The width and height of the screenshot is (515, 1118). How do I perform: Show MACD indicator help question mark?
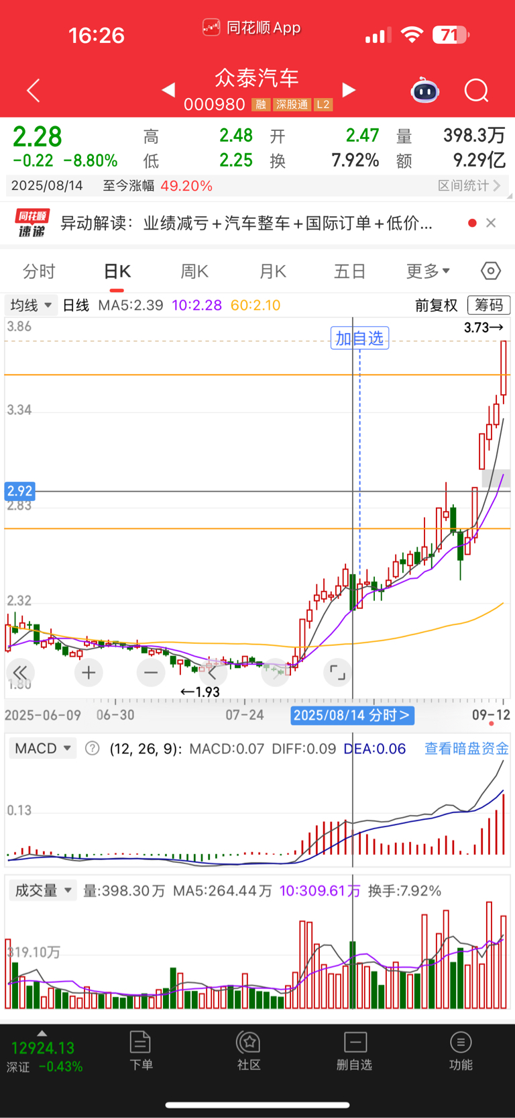(93, 748)
